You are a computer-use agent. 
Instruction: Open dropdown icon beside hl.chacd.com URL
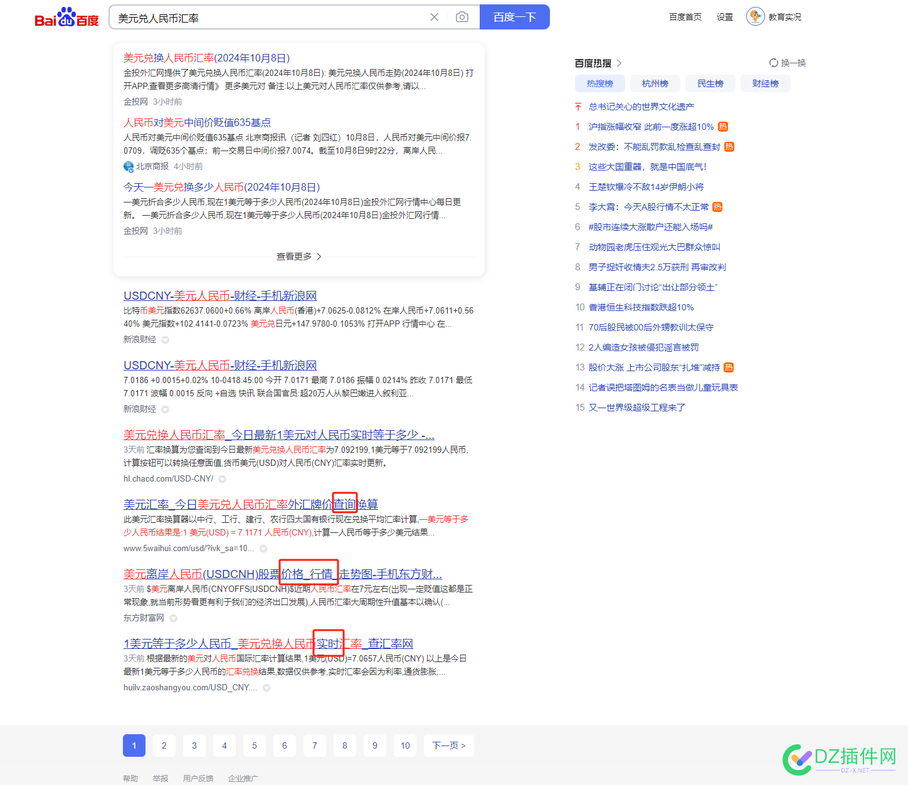click(x=222, y=479)
